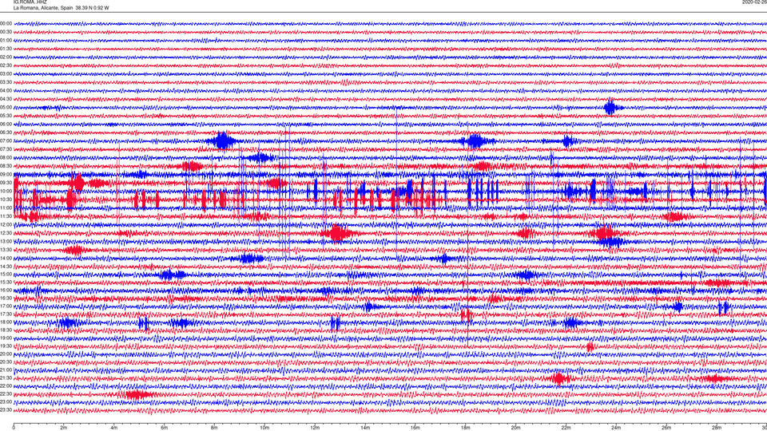This screenshot has height=431, width=767.
Task: Select the 06:30 time row label
Action: [x=6, y=132]
